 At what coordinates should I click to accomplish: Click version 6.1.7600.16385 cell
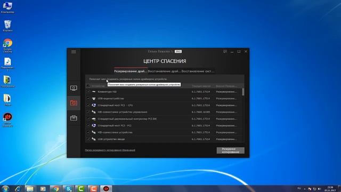[201, 112]
